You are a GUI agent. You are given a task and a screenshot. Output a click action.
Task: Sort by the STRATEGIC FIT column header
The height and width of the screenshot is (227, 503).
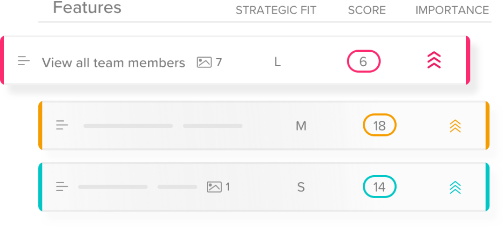pos(276,10)
